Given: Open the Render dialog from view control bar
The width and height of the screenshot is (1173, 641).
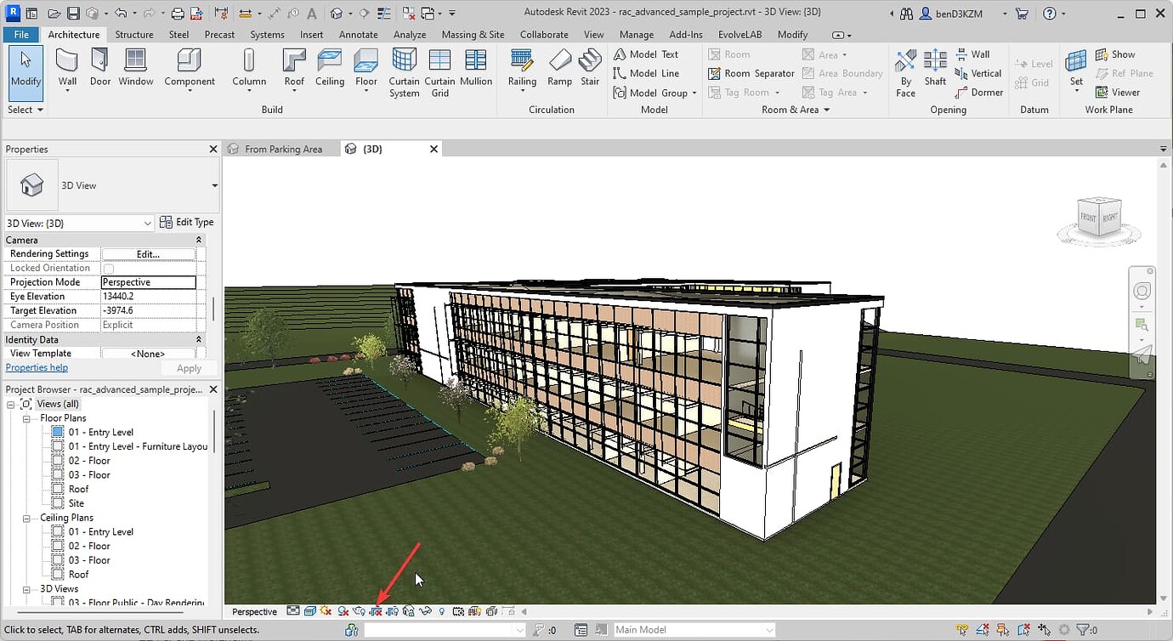Looking at the screenshot, I should (359, 610).
